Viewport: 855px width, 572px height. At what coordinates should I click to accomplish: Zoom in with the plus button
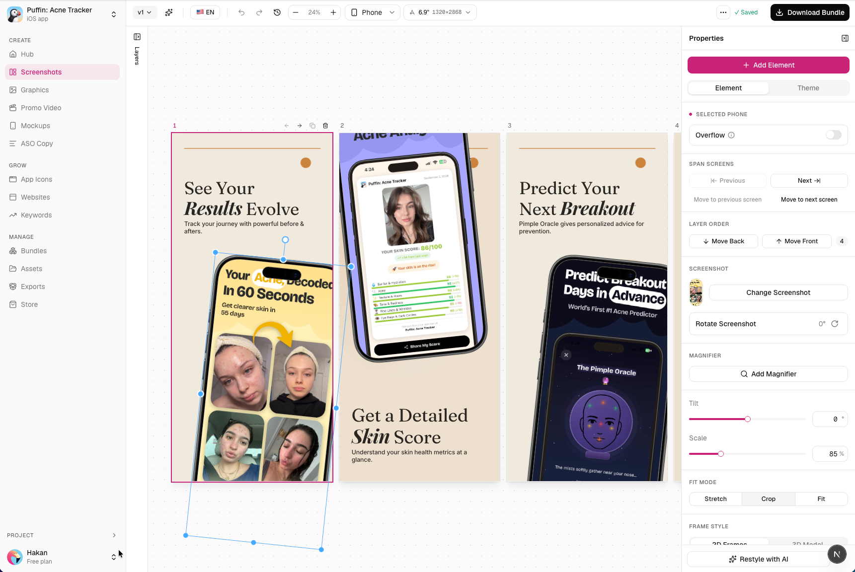pos(333,12)
